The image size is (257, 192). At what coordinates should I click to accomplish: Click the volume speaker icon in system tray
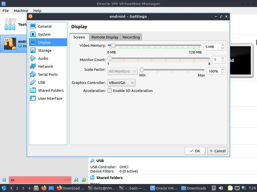[x=221, y=188]
